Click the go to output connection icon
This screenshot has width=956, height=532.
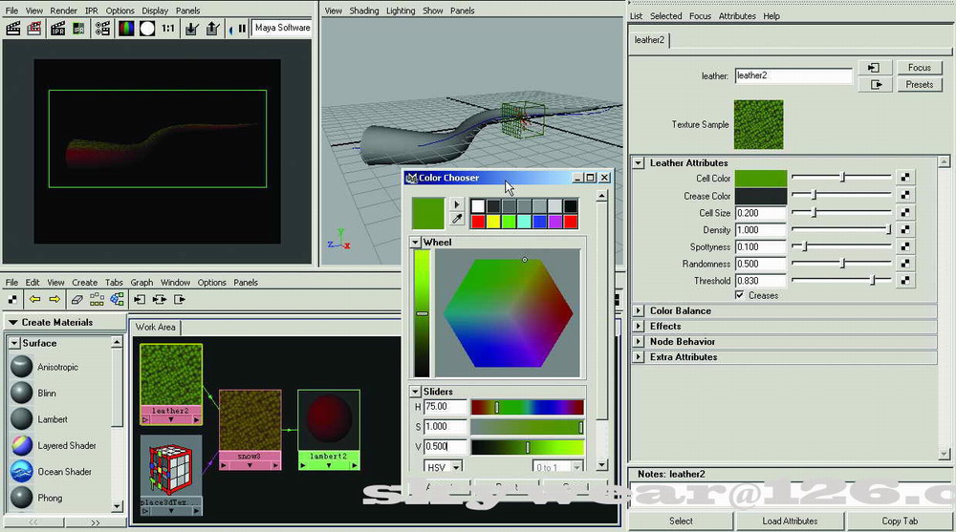coord(875,85)
